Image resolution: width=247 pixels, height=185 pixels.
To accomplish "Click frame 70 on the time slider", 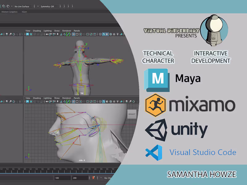I will coord(54,169).
